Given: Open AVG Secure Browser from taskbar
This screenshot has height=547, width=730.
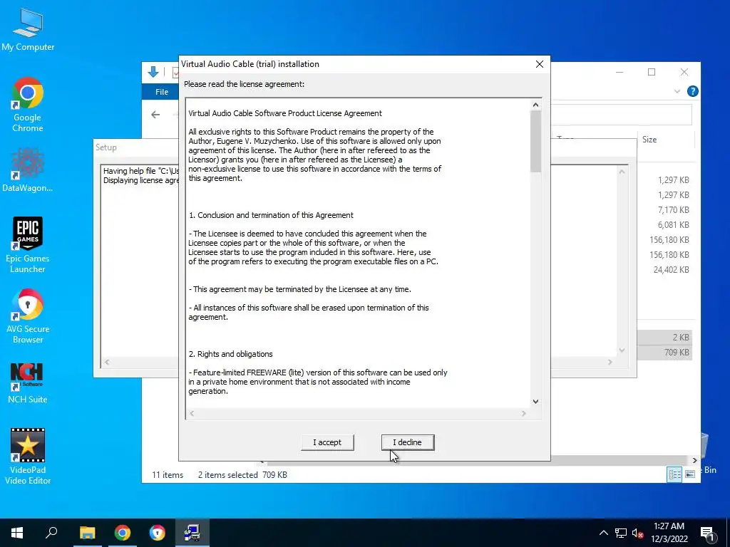Looking at the screenshot, I should (158, 533).
